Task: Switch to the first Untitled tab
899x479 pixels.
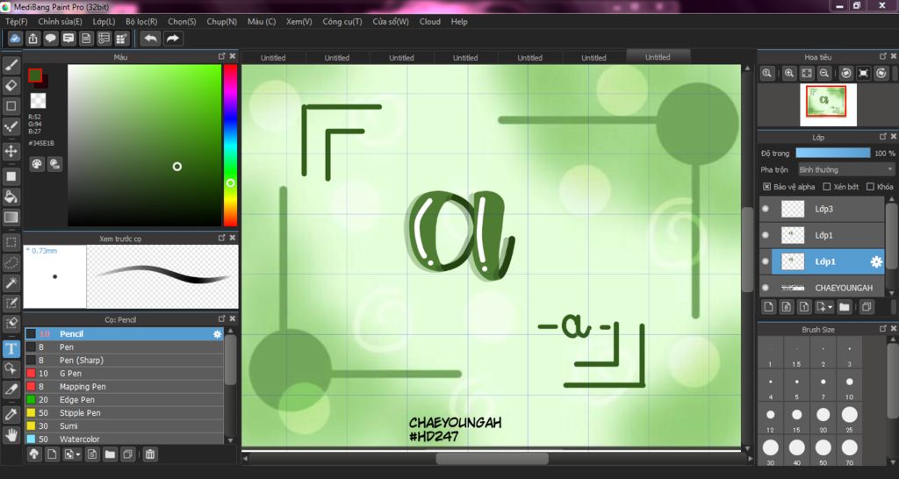Action: (273, 57)
